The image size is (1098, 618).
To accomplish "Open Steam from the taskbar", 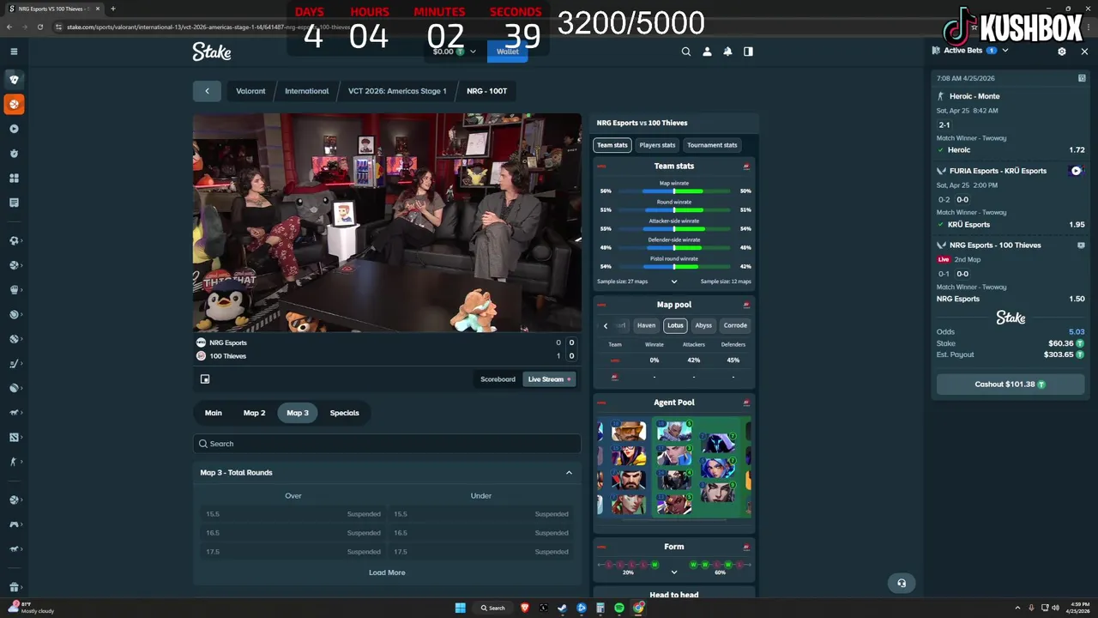I will click(563, 608).
